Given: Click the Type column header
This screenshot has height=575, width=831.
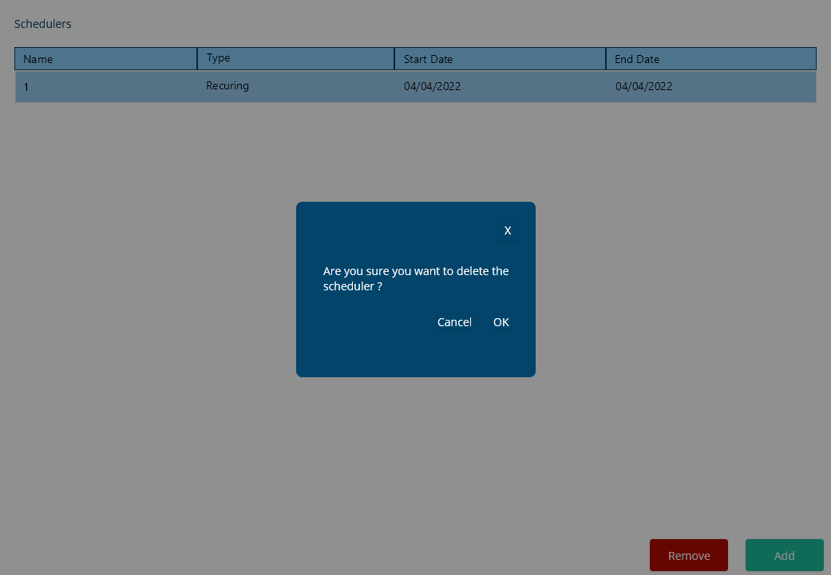Looking at the screenshot, I should point(295,58).
